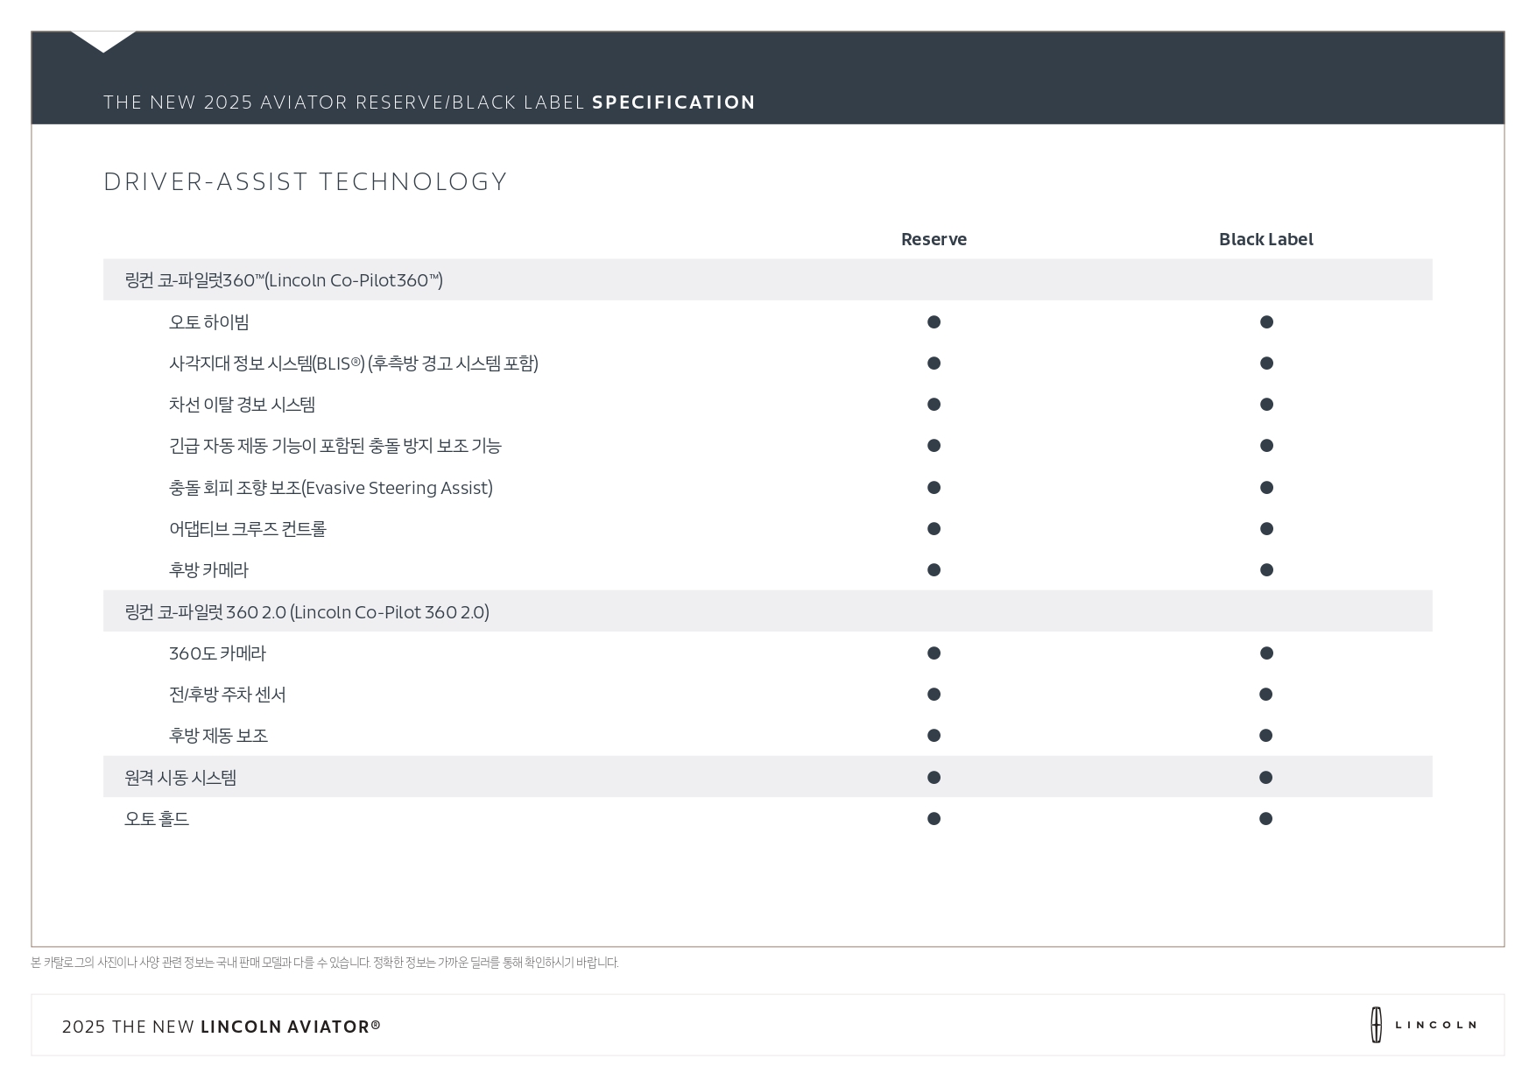The height and width of the screenshot is (1087, 1536).
Task: Click the Black Label dot for 긴급 자동 제동 row
Action: click(1266, 446)
